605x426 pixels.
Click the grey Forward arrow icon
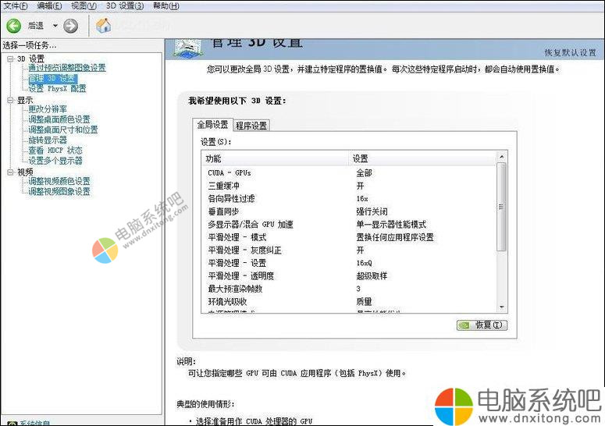[70, 26]
